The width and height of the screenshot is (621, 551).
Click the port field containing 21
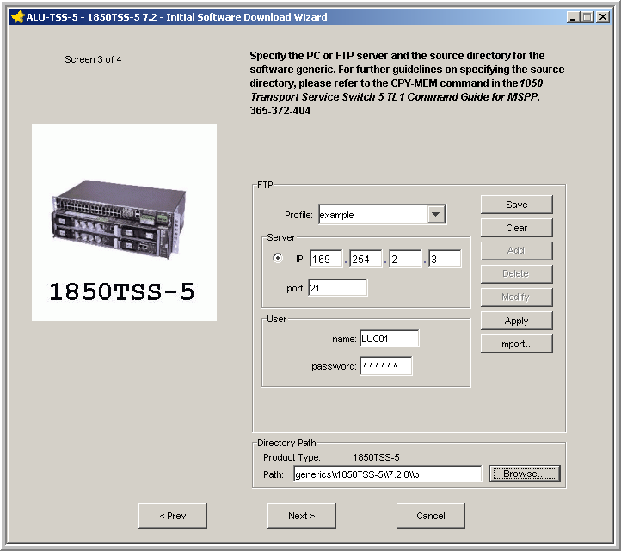(338, 288)
